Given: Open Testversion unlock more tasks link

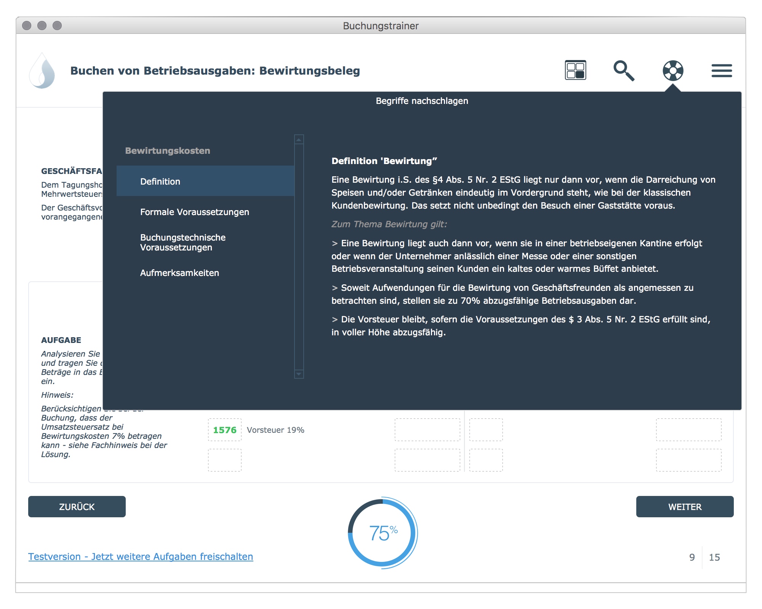Looking at the screenshot, I should point(141,556).
